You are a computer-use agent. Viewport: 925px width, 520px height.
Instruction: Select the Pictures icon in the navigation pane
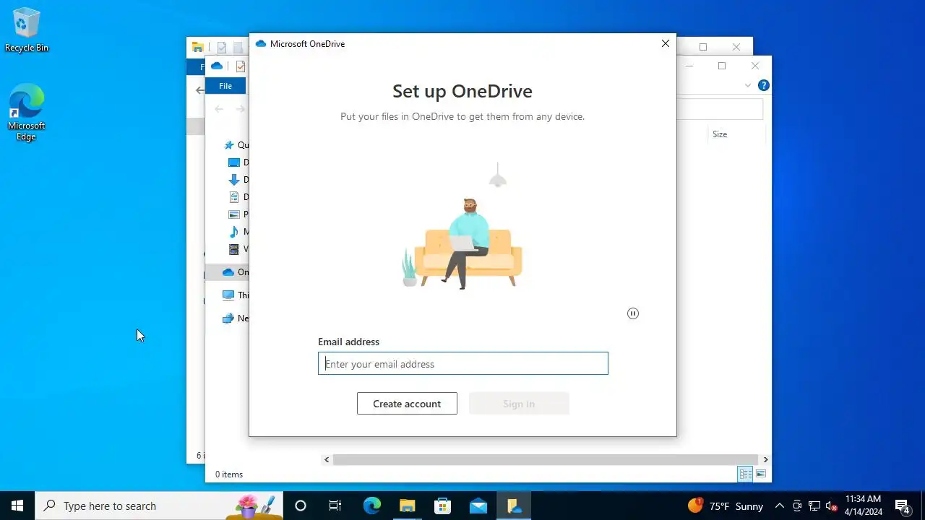tap(234, 214)
